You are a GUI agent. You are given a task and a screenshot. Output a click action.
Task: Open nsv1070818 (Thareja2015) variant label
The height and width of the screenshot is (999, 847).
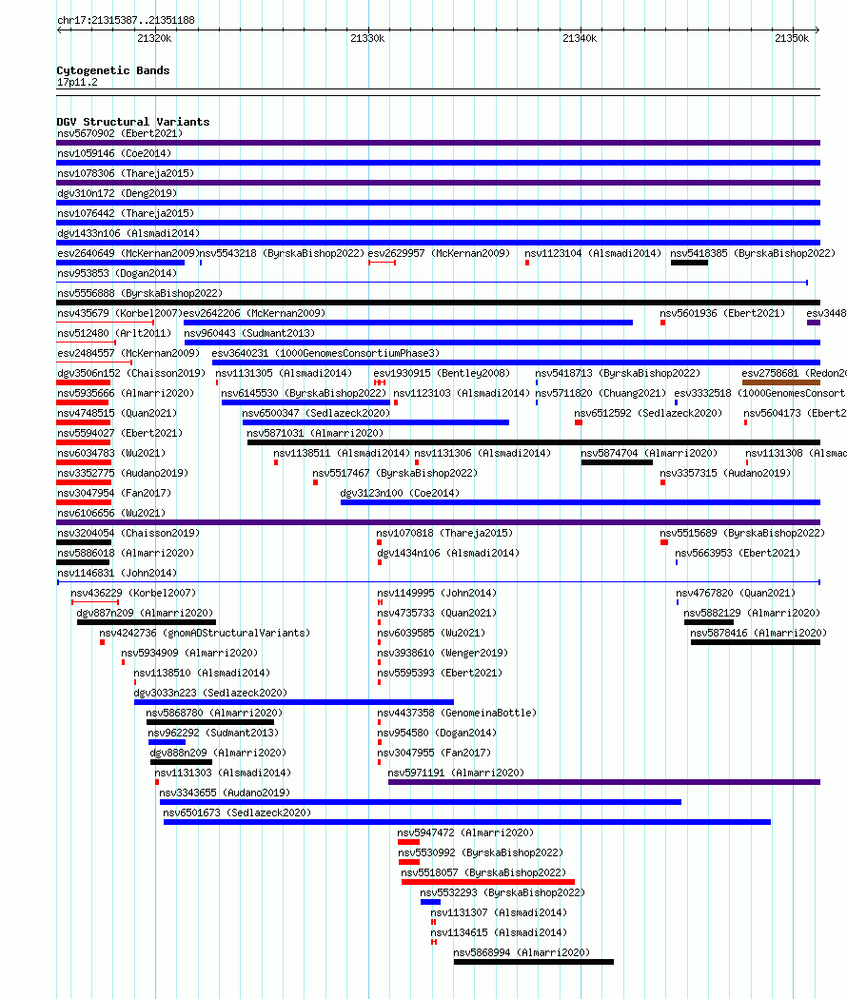(444, 533)
